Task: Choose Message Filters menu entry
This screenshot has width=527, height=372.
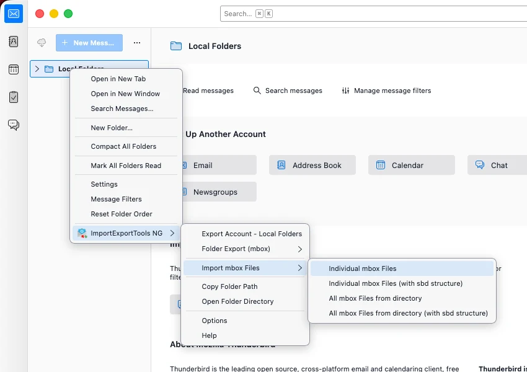Action: pyautogui.click(x=126, y=199)
